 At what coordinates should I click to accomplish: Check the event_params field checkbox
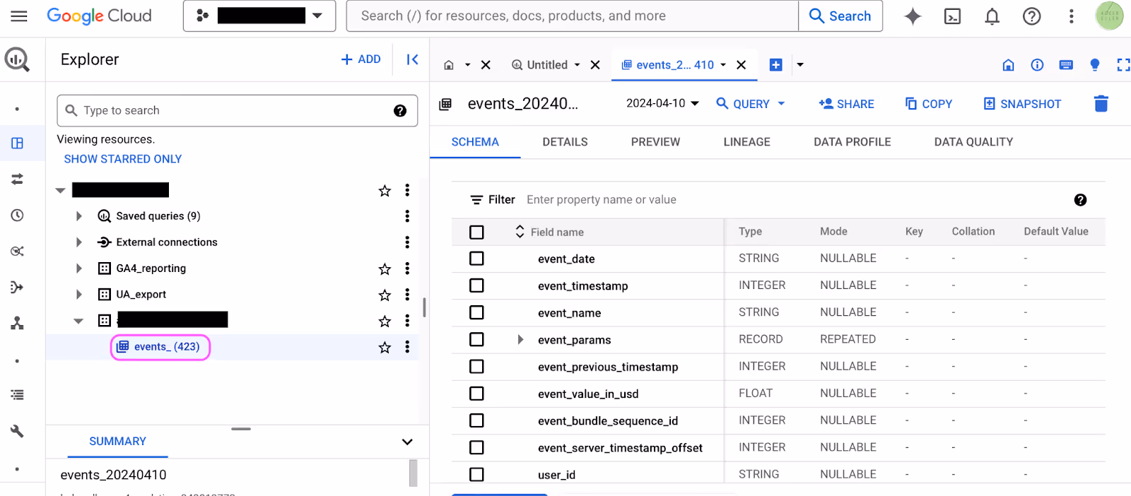(x=476, y=340)
